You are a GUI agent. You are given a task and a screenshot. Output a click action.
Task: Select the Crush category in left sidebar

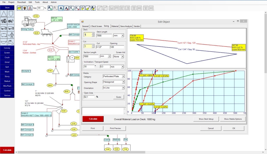click(7, 57)
